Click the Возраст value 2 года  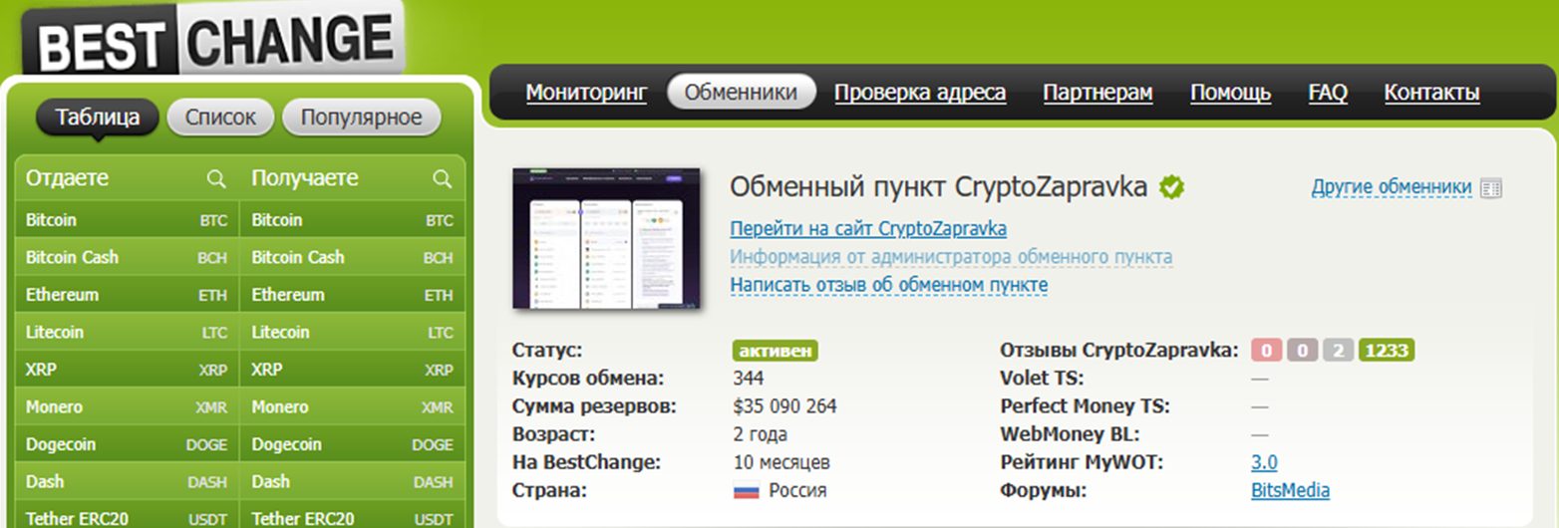[x=760, y=434]
